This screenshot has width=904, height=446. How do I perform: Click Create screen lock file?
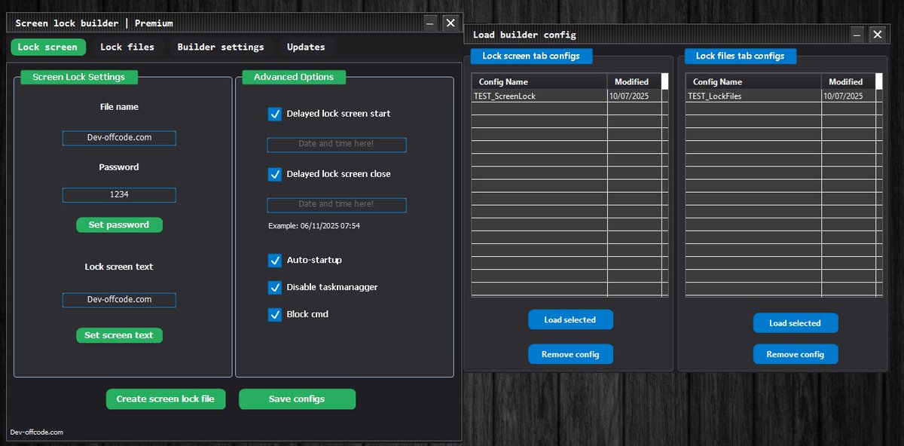(x=166, y=399)
